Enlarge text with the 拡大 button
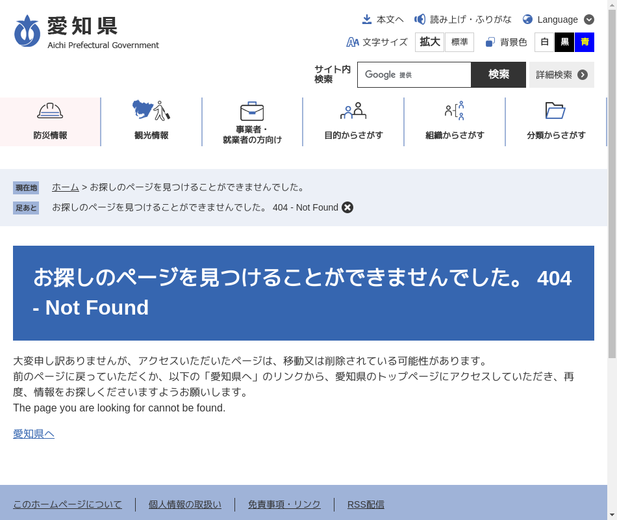617x520 pixels. click(x=430, y=42)
